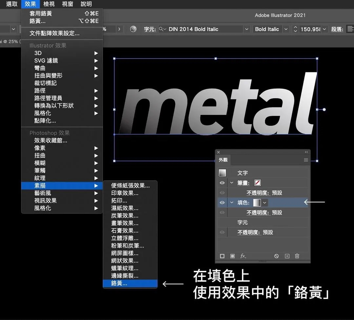
Task: Open the 填色 gradient swatch dropdown arrow
Action: (x=265, y=203)
